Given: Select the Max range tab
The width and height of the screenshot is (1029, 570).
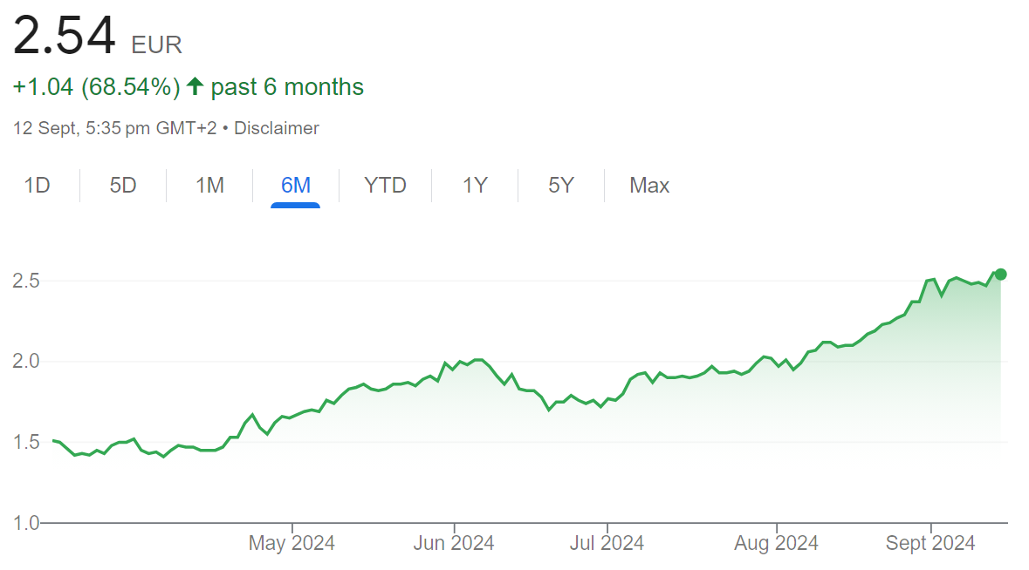Looking at the screenshot, I should tap(649, 186).
